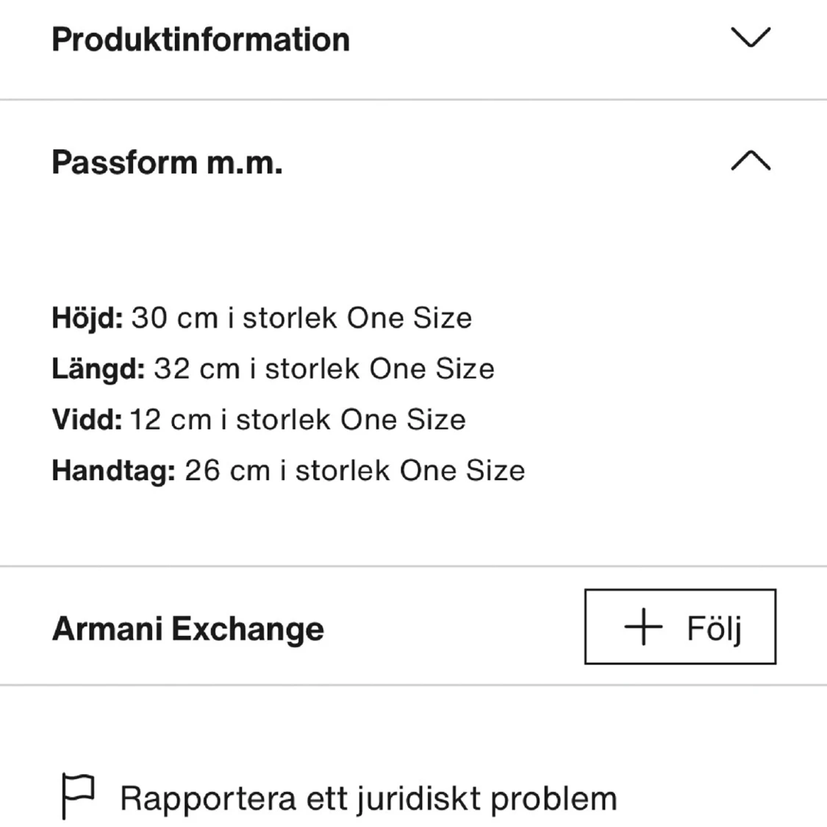827x827 pixels.
Task: Select the Produktinformation heading
Action: (x=200, y=38)
